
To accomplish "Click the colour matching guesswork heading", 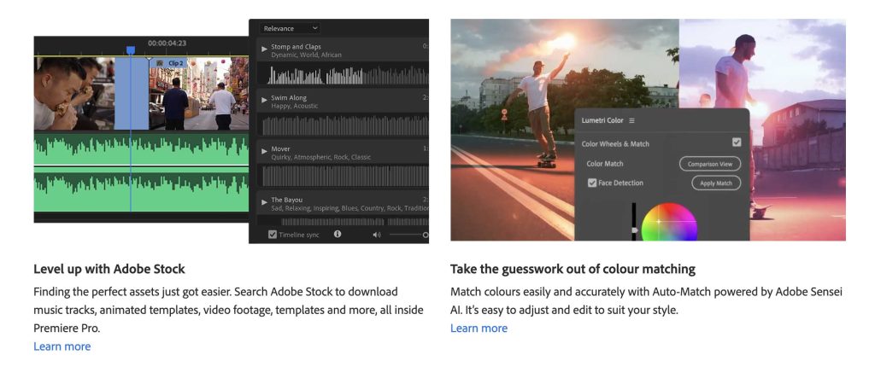I will (x=573, y=269).
